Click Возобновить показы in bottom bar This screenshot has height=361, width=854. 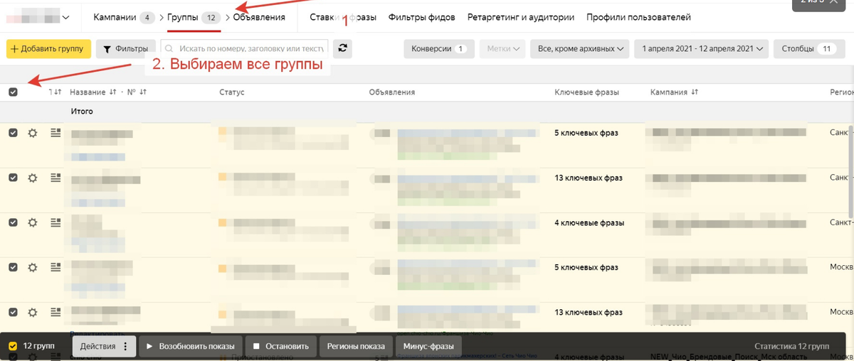click(190, 346)
